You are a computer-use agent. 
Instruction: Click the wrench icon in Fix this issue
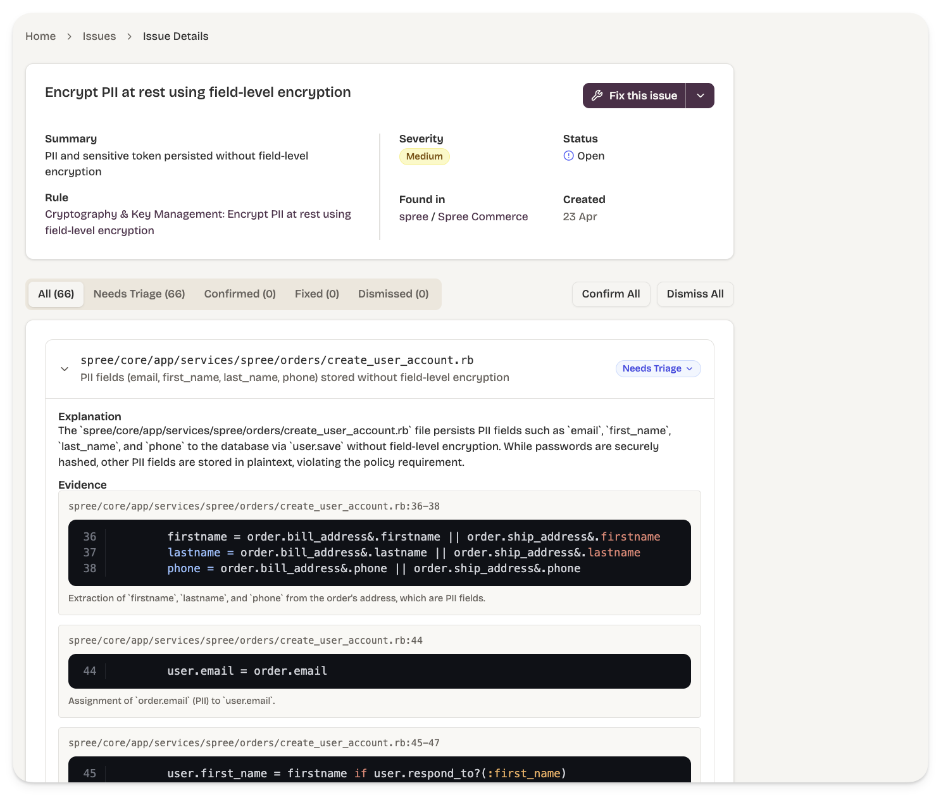pos(597,96)
